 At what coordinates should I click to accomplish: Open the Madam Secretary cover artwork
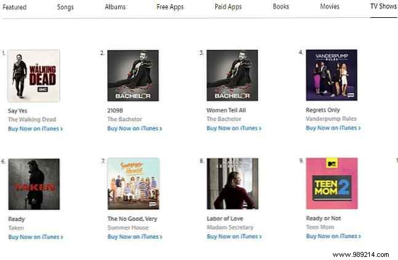point(232,184)
